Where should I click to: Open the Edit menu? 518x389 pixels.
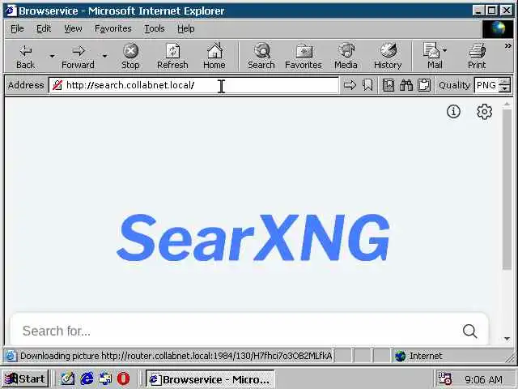click(44, 29)
